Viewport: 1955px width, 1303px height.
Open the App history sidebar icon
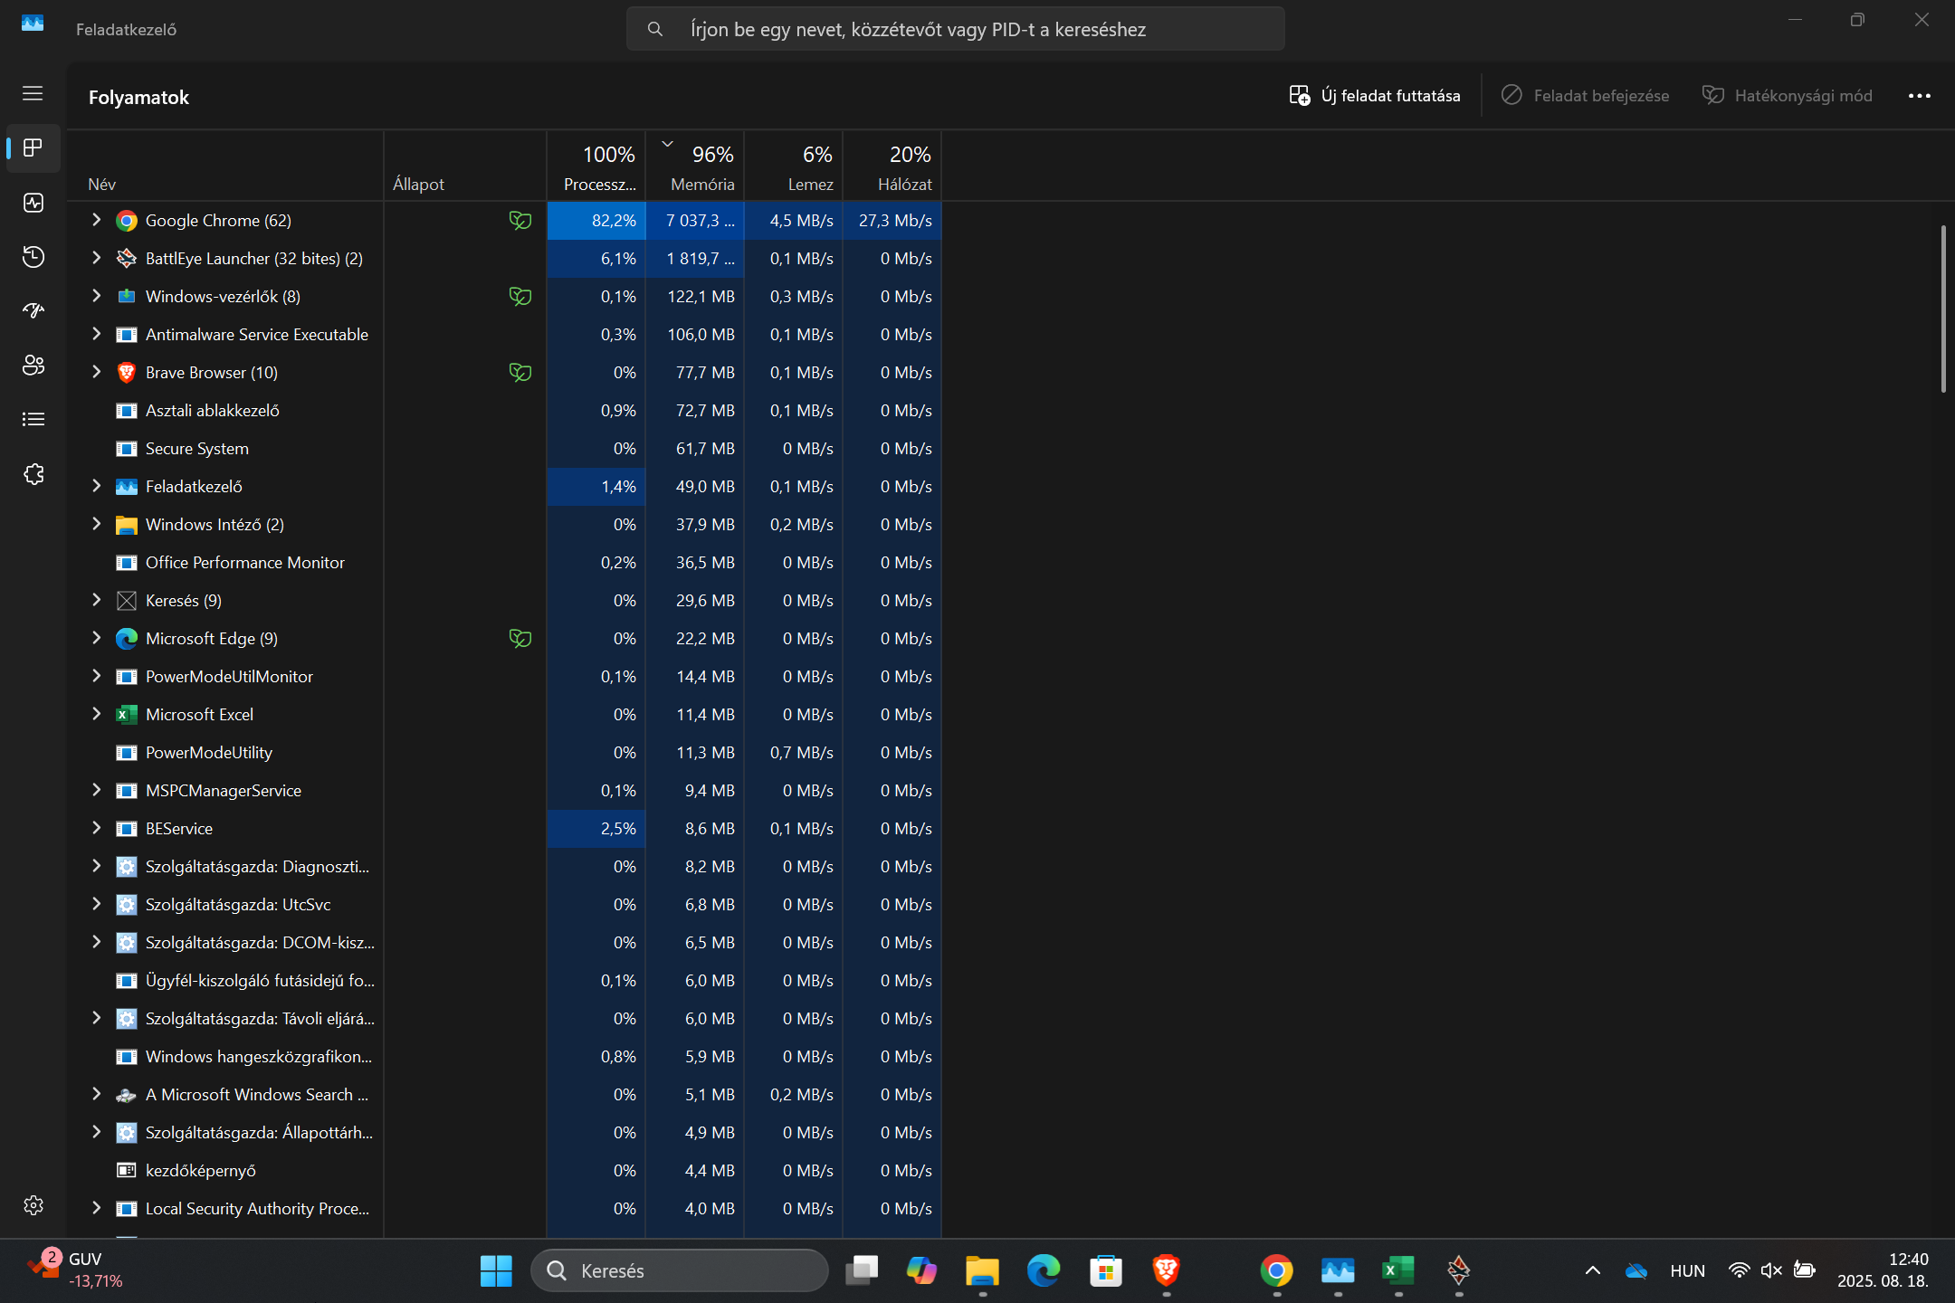point(33,257)
